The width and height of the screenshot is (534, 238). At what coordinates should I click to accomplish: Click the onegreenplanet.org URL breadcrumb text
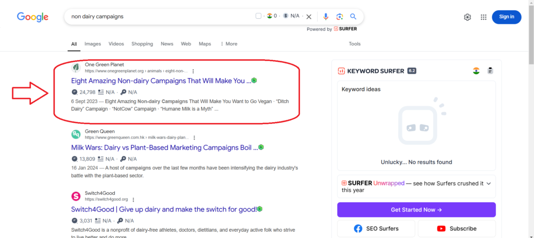136,71
